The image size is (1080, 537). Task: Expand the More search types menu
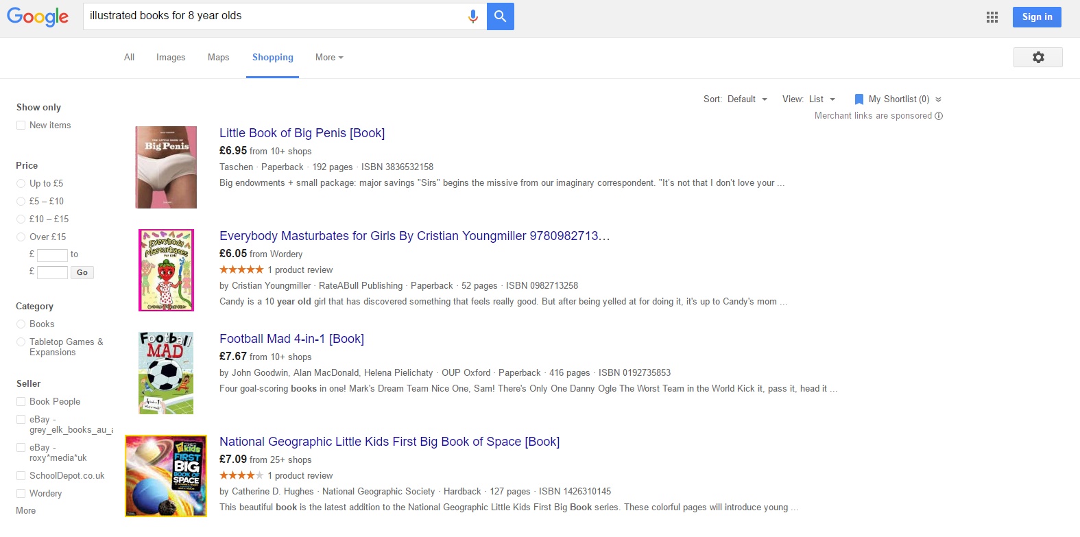(329, 58)
